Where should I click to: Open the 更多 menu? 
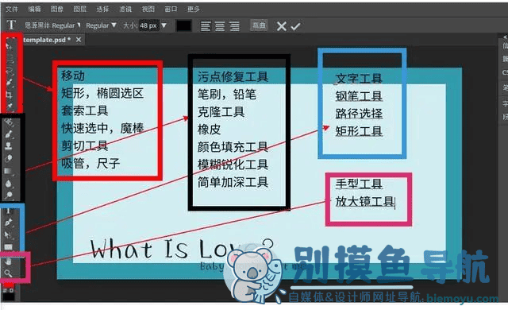[194, 9]
